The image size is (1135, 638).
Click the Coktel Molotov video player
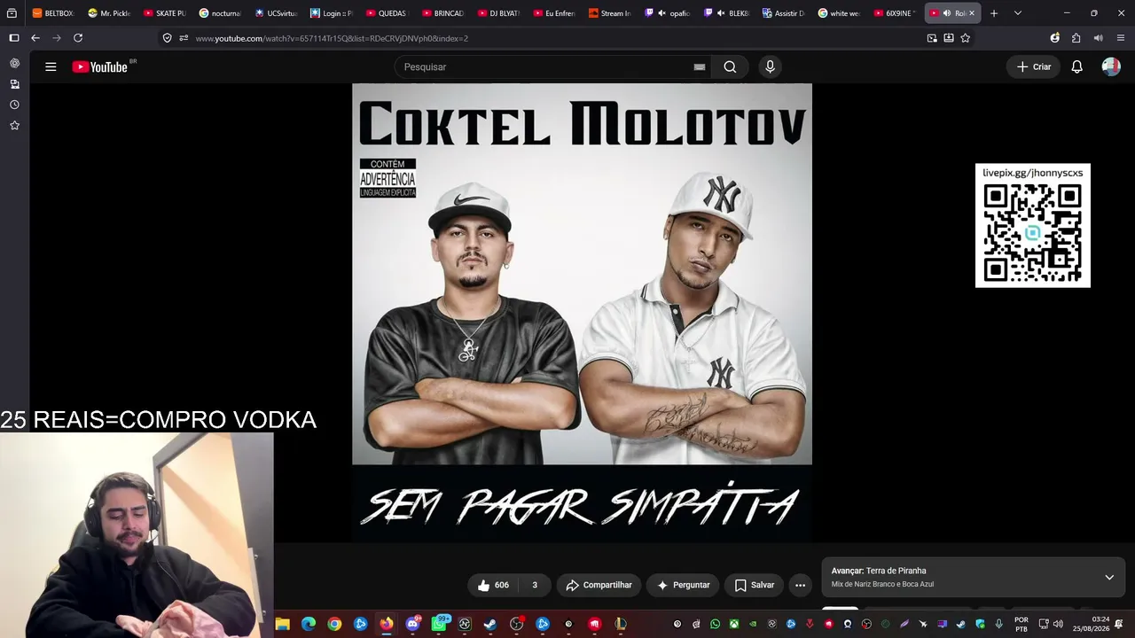pos(582,312)
